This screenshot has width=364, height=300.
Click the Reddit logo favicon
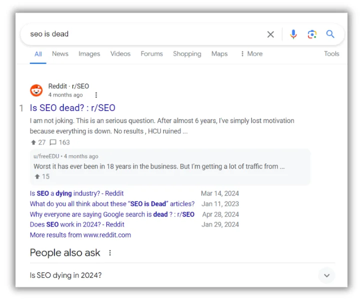pos(36,90)
